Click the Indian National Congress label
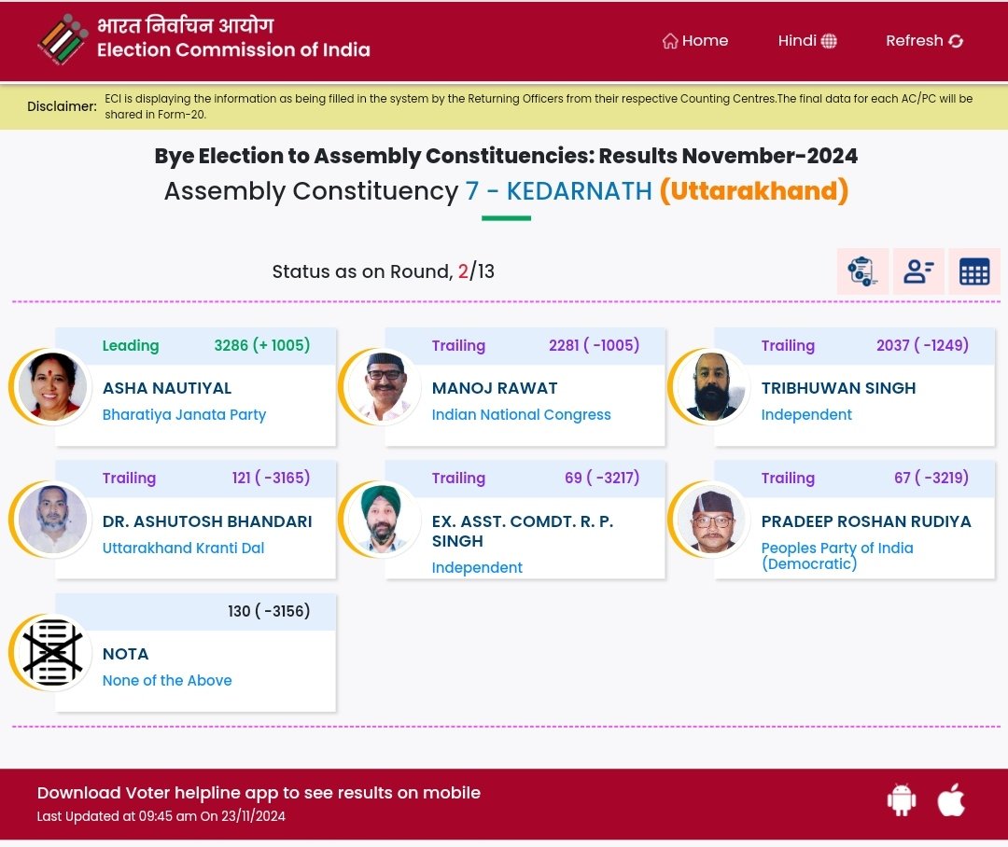Image resolution: width=1008 pixels, height=847 pixels. click(521, 415)
